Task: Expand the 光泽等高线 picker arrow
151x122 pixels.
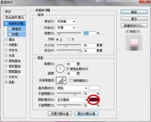Action: coord(64,80)
